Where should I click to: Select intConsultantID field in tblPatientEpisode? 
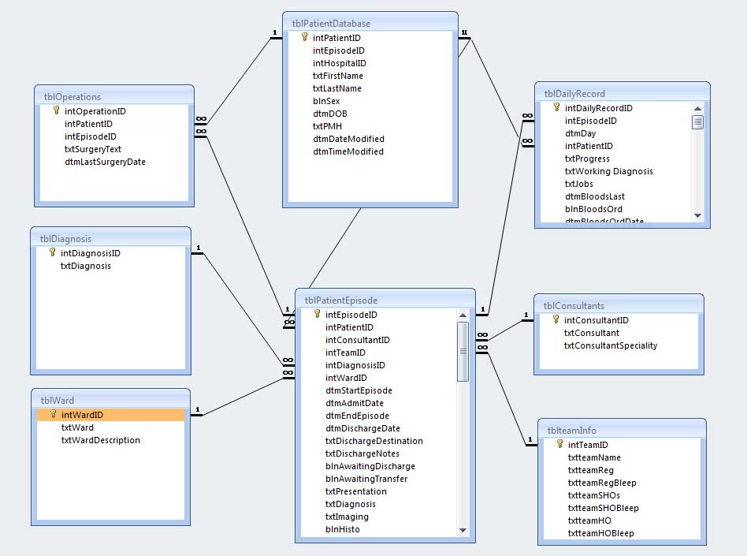[x=358, y=339]
